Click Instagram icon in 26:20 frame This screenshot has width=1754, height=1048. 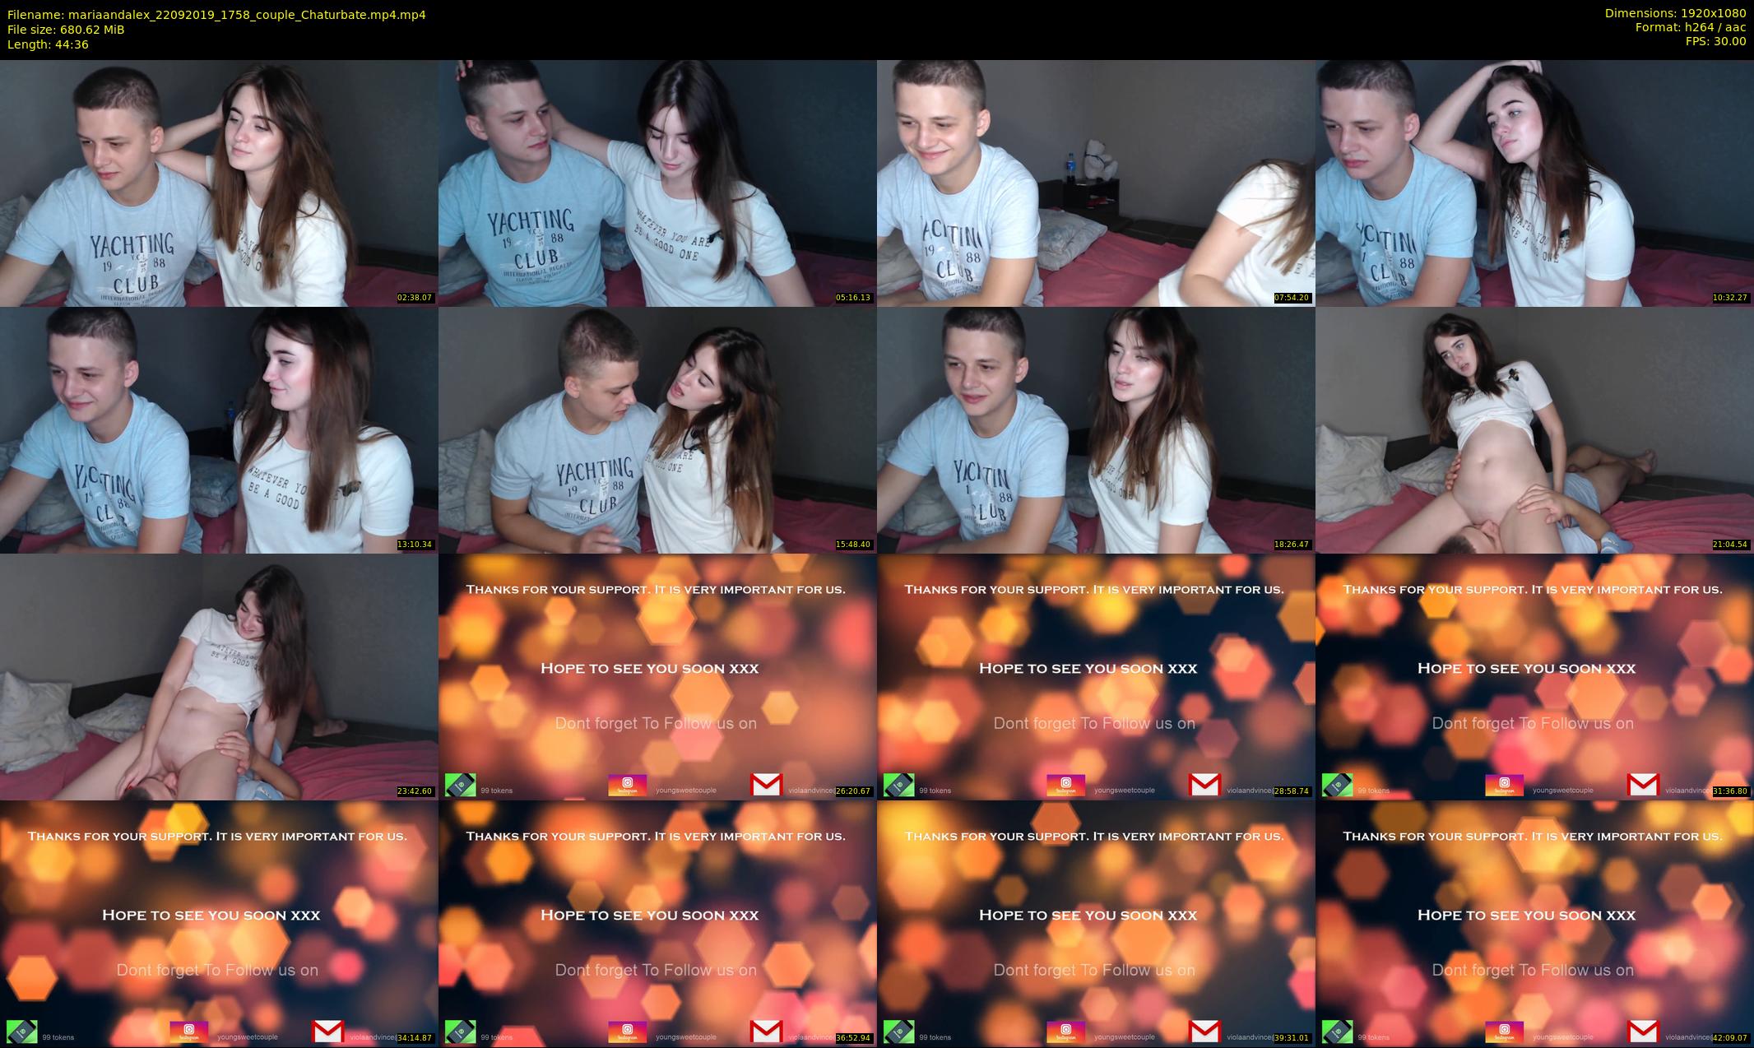[x=627, y=785]
